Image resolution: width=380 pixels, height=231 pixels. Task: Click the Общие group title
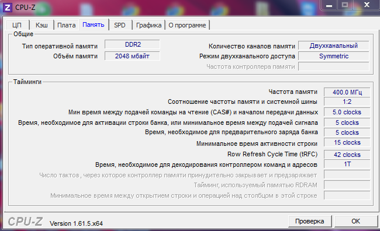pos(23,34)
